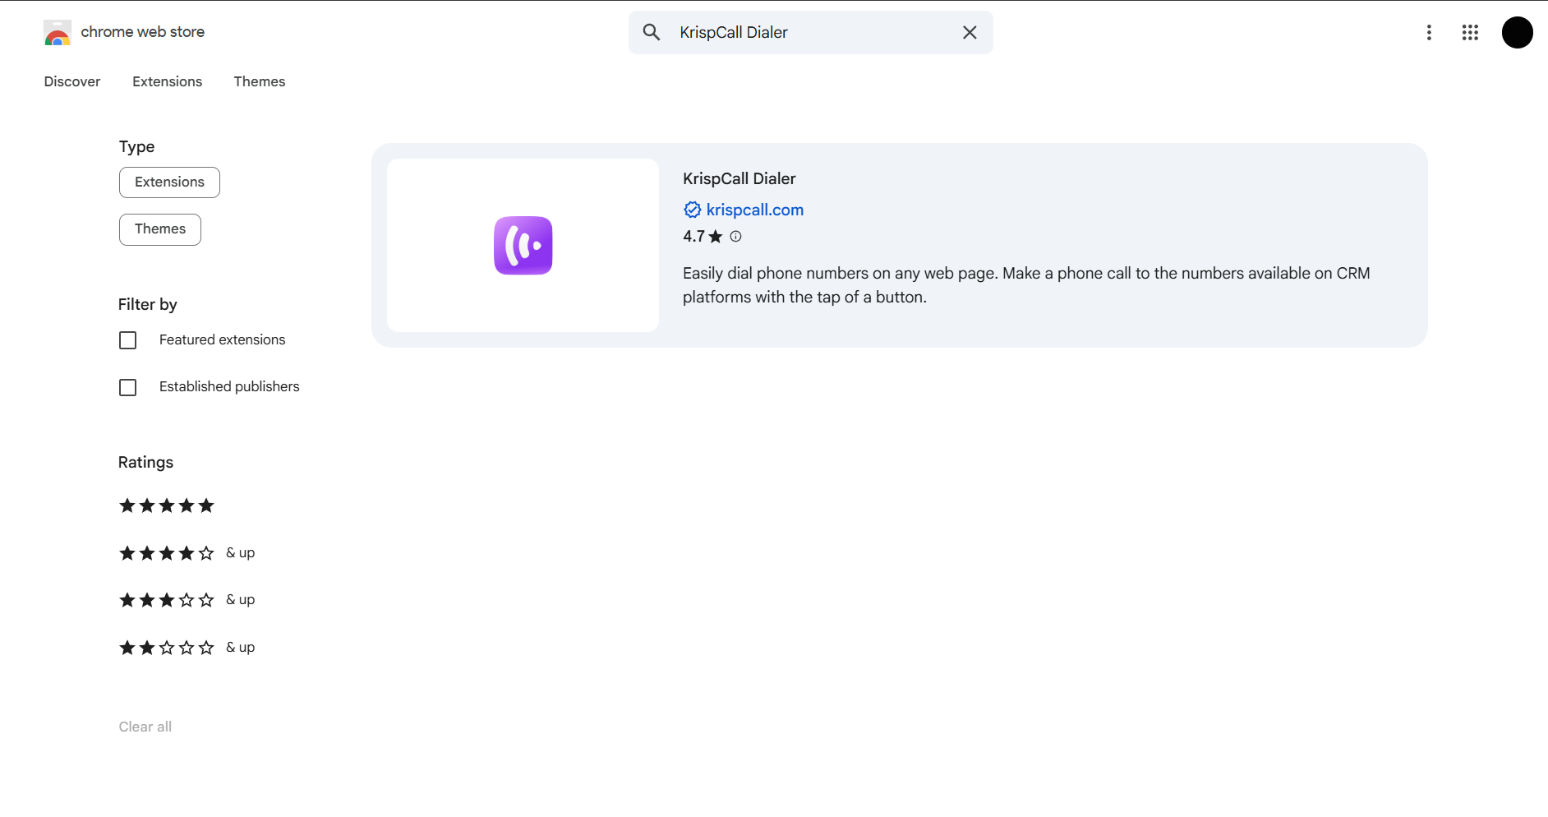The width and height of the screenshot is (1548, 817).
Task: Click Clear all filters
Action: [x=145, y=727]
